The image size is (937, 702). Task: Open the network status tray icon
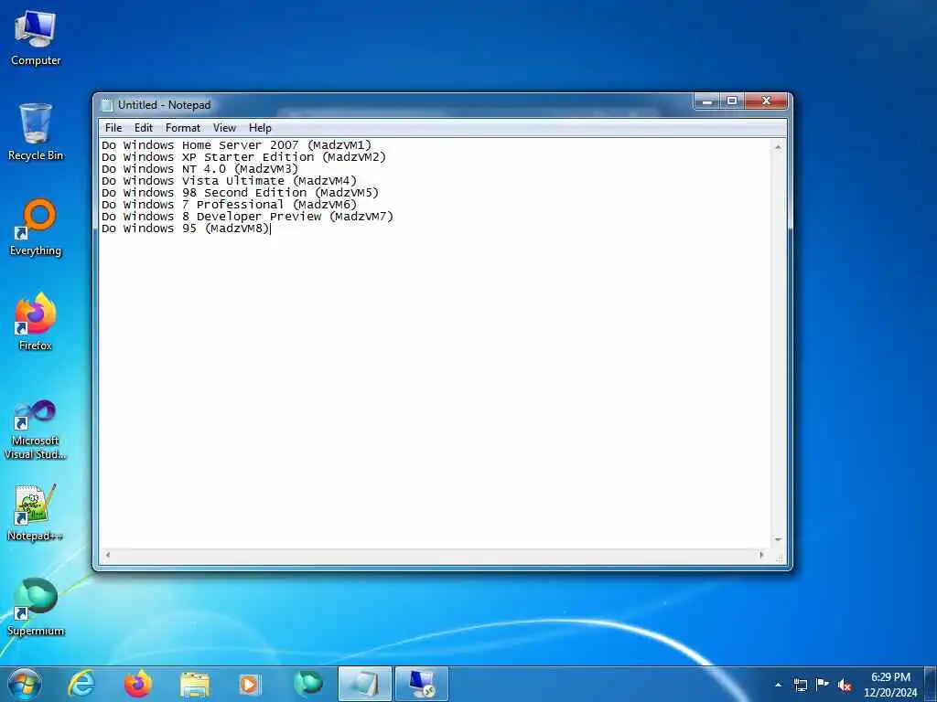coord(801,685)
